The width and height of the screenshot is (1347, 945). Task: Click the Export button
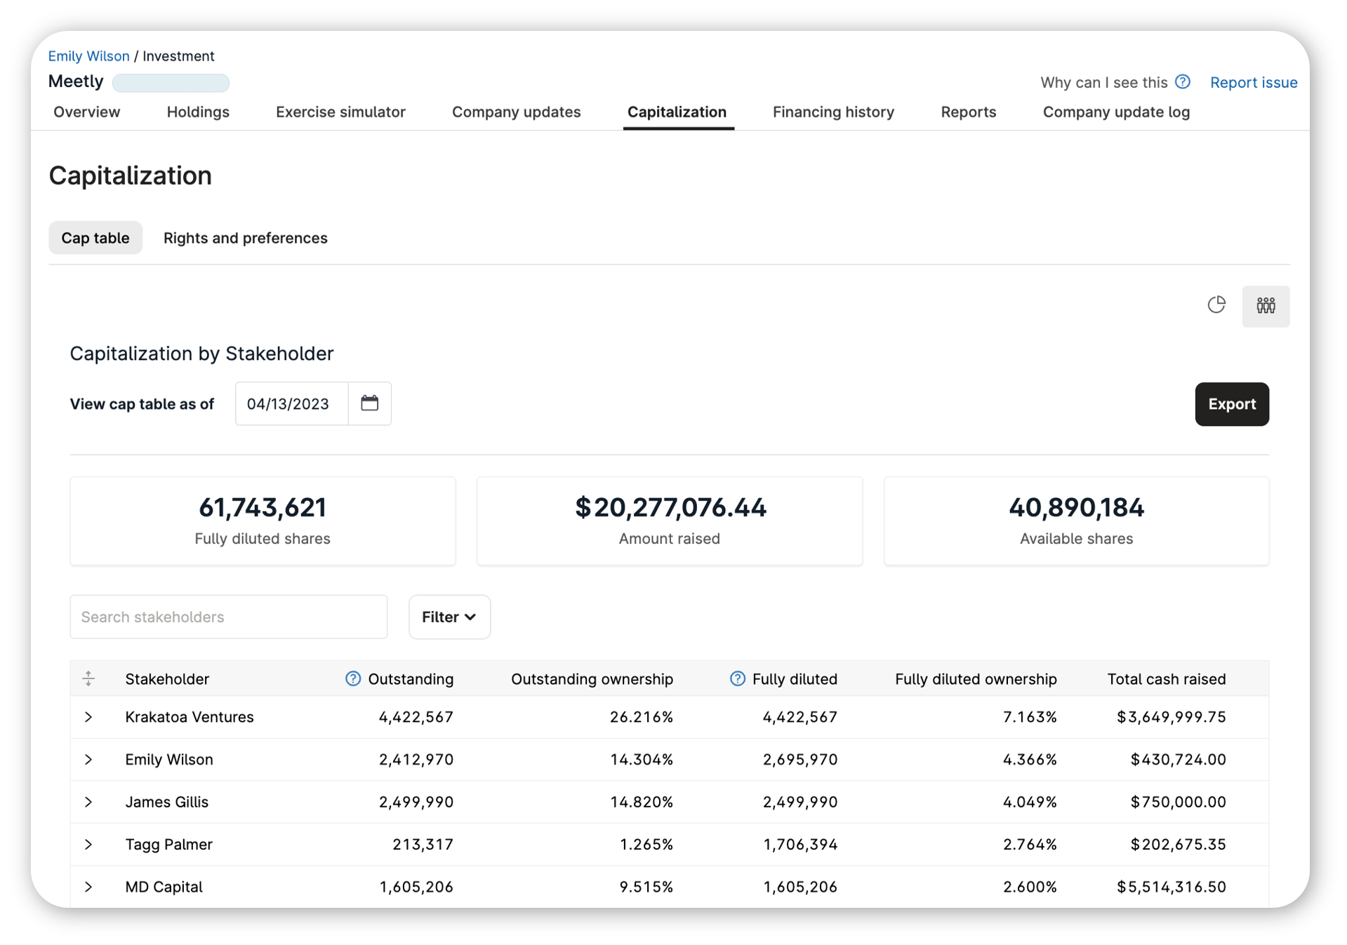1231,404
